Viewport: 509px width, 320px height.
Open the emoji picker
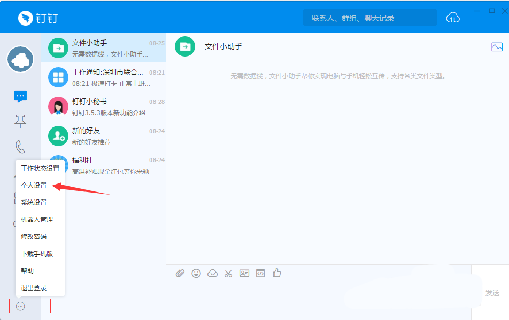[x=196, y=273]
